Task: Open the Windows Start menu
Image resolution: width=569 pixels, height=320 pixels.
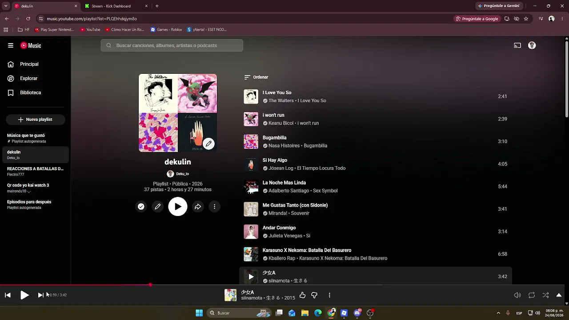Action: click(x=199, y=313)
